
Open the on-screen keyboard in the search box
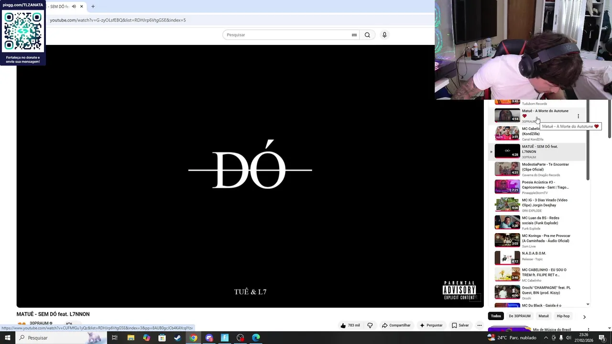tap(354, 35)
